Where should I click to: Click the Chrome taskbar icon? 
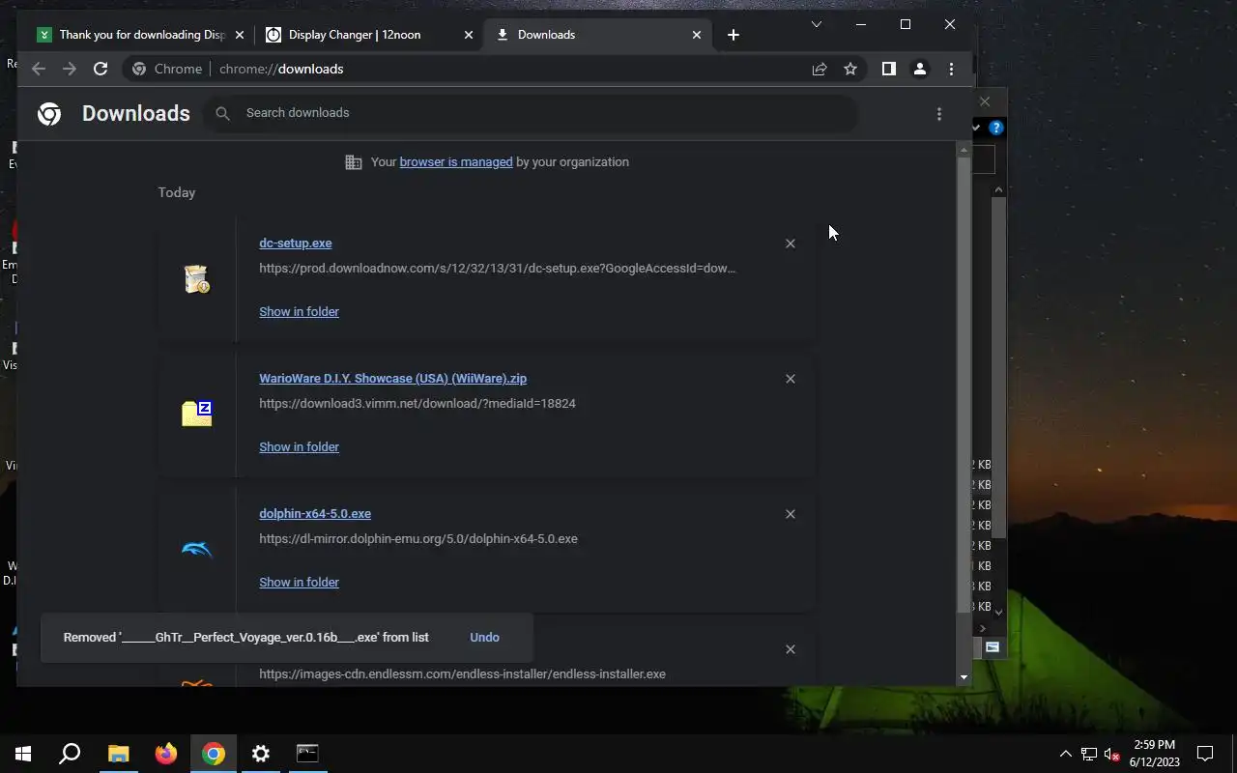(214, 754)
